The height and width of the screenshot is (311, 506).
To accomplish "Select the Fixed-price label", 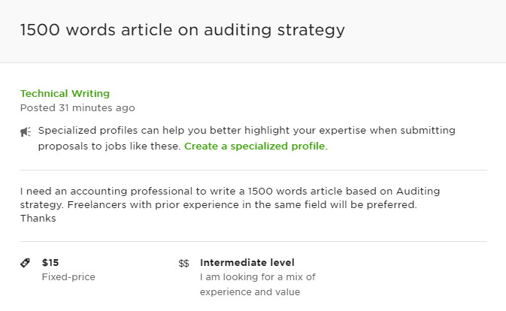I will point(68,277).
